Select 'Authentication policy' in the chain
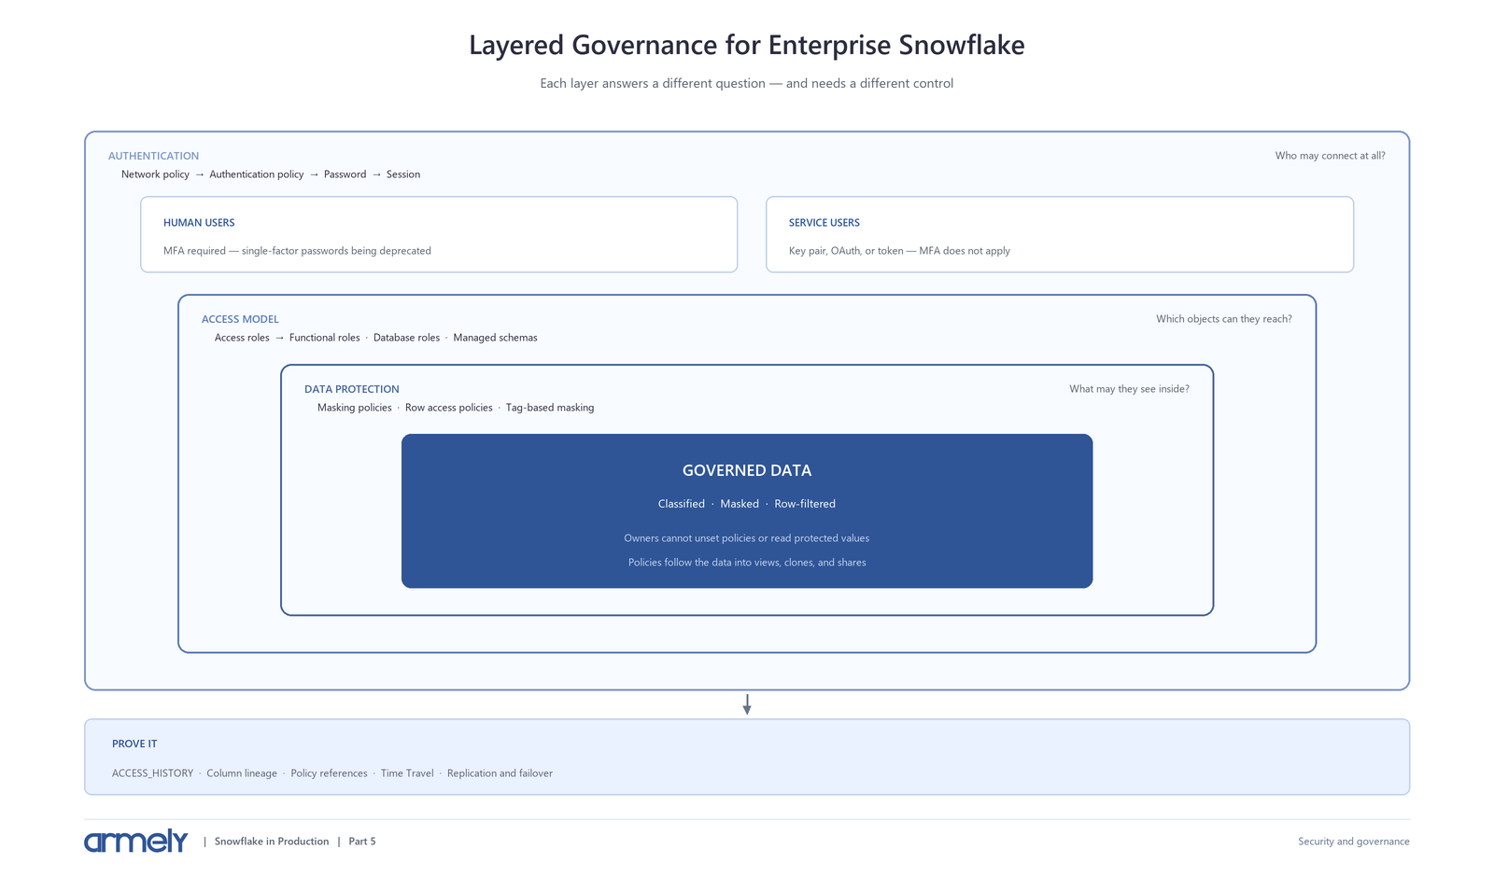 pyautogui.click(x=257, y=174)
